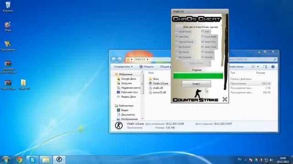Select the WinRAR archive icon above Cha0s 1.0.rar

pyautogui.click(x=8, y=67)
